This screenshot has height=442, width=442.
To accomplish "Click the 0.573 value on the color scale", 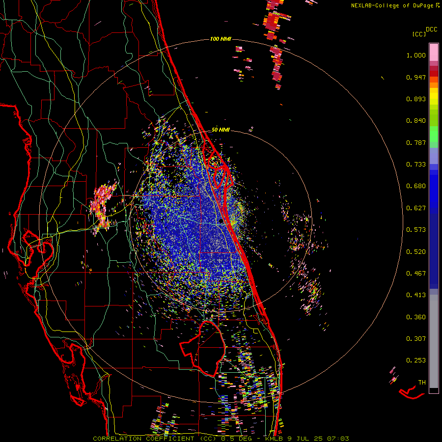I will coord(416,230).
